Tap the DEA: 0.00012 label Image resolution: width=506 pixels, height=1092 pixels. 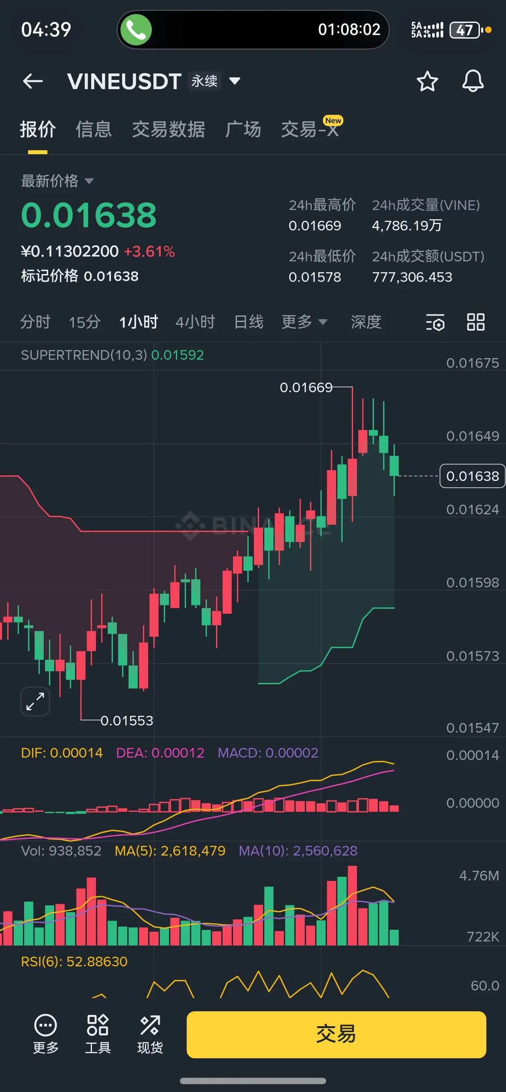point(160,752)
